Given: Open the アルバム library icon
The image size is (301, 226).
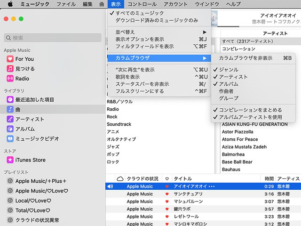Looking at the screenshot, I should coord(10,129).
